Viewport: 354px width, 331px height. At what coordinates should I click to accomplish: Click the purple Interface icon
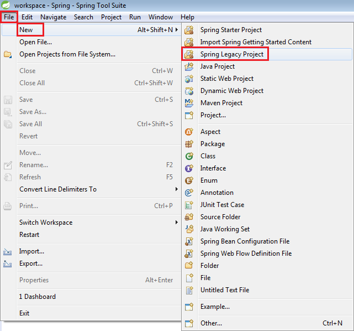tap(189, 168)
